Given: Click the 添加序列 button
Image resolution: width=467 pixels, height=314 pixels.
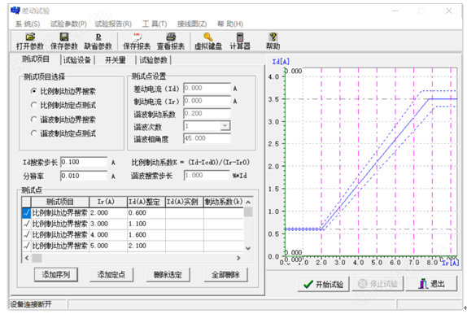Looking at the screenshot, I should click(x=56, y=275).
